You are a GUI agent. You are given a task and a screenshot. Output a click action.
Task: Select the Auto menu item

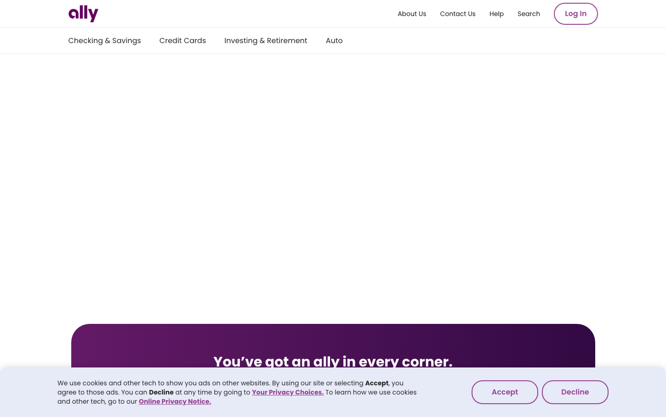pos(334,40)
